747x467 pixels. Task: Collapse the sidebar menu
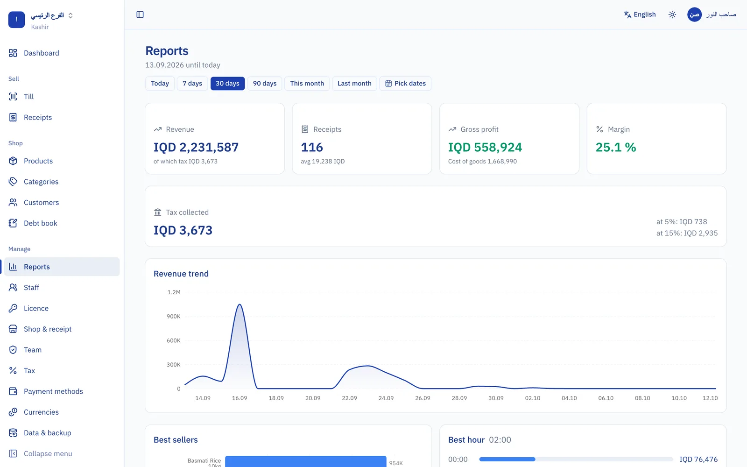pyautogui.click(x=62, y=453)
